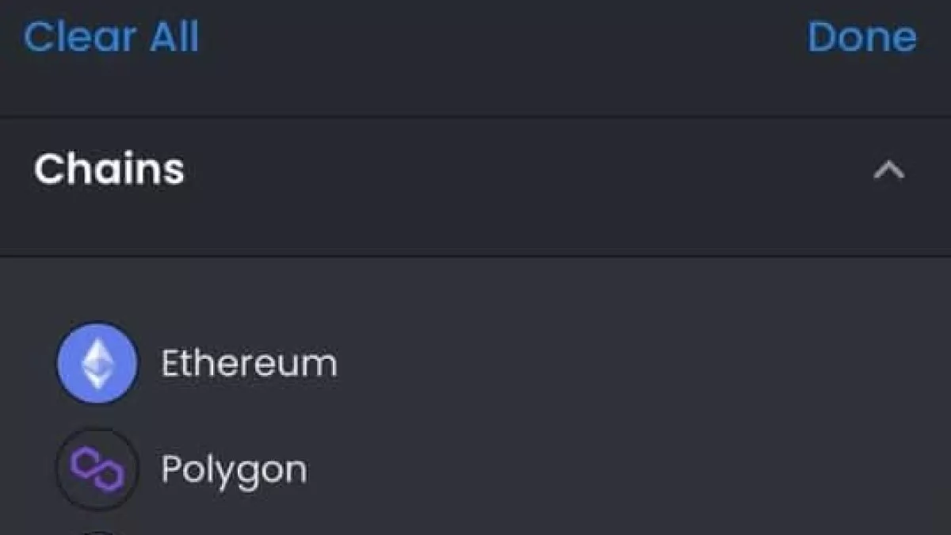Screen dimensions: 951x535
Task: Tap the Ethereum diamond logo icon
Action: coord(97,363)
